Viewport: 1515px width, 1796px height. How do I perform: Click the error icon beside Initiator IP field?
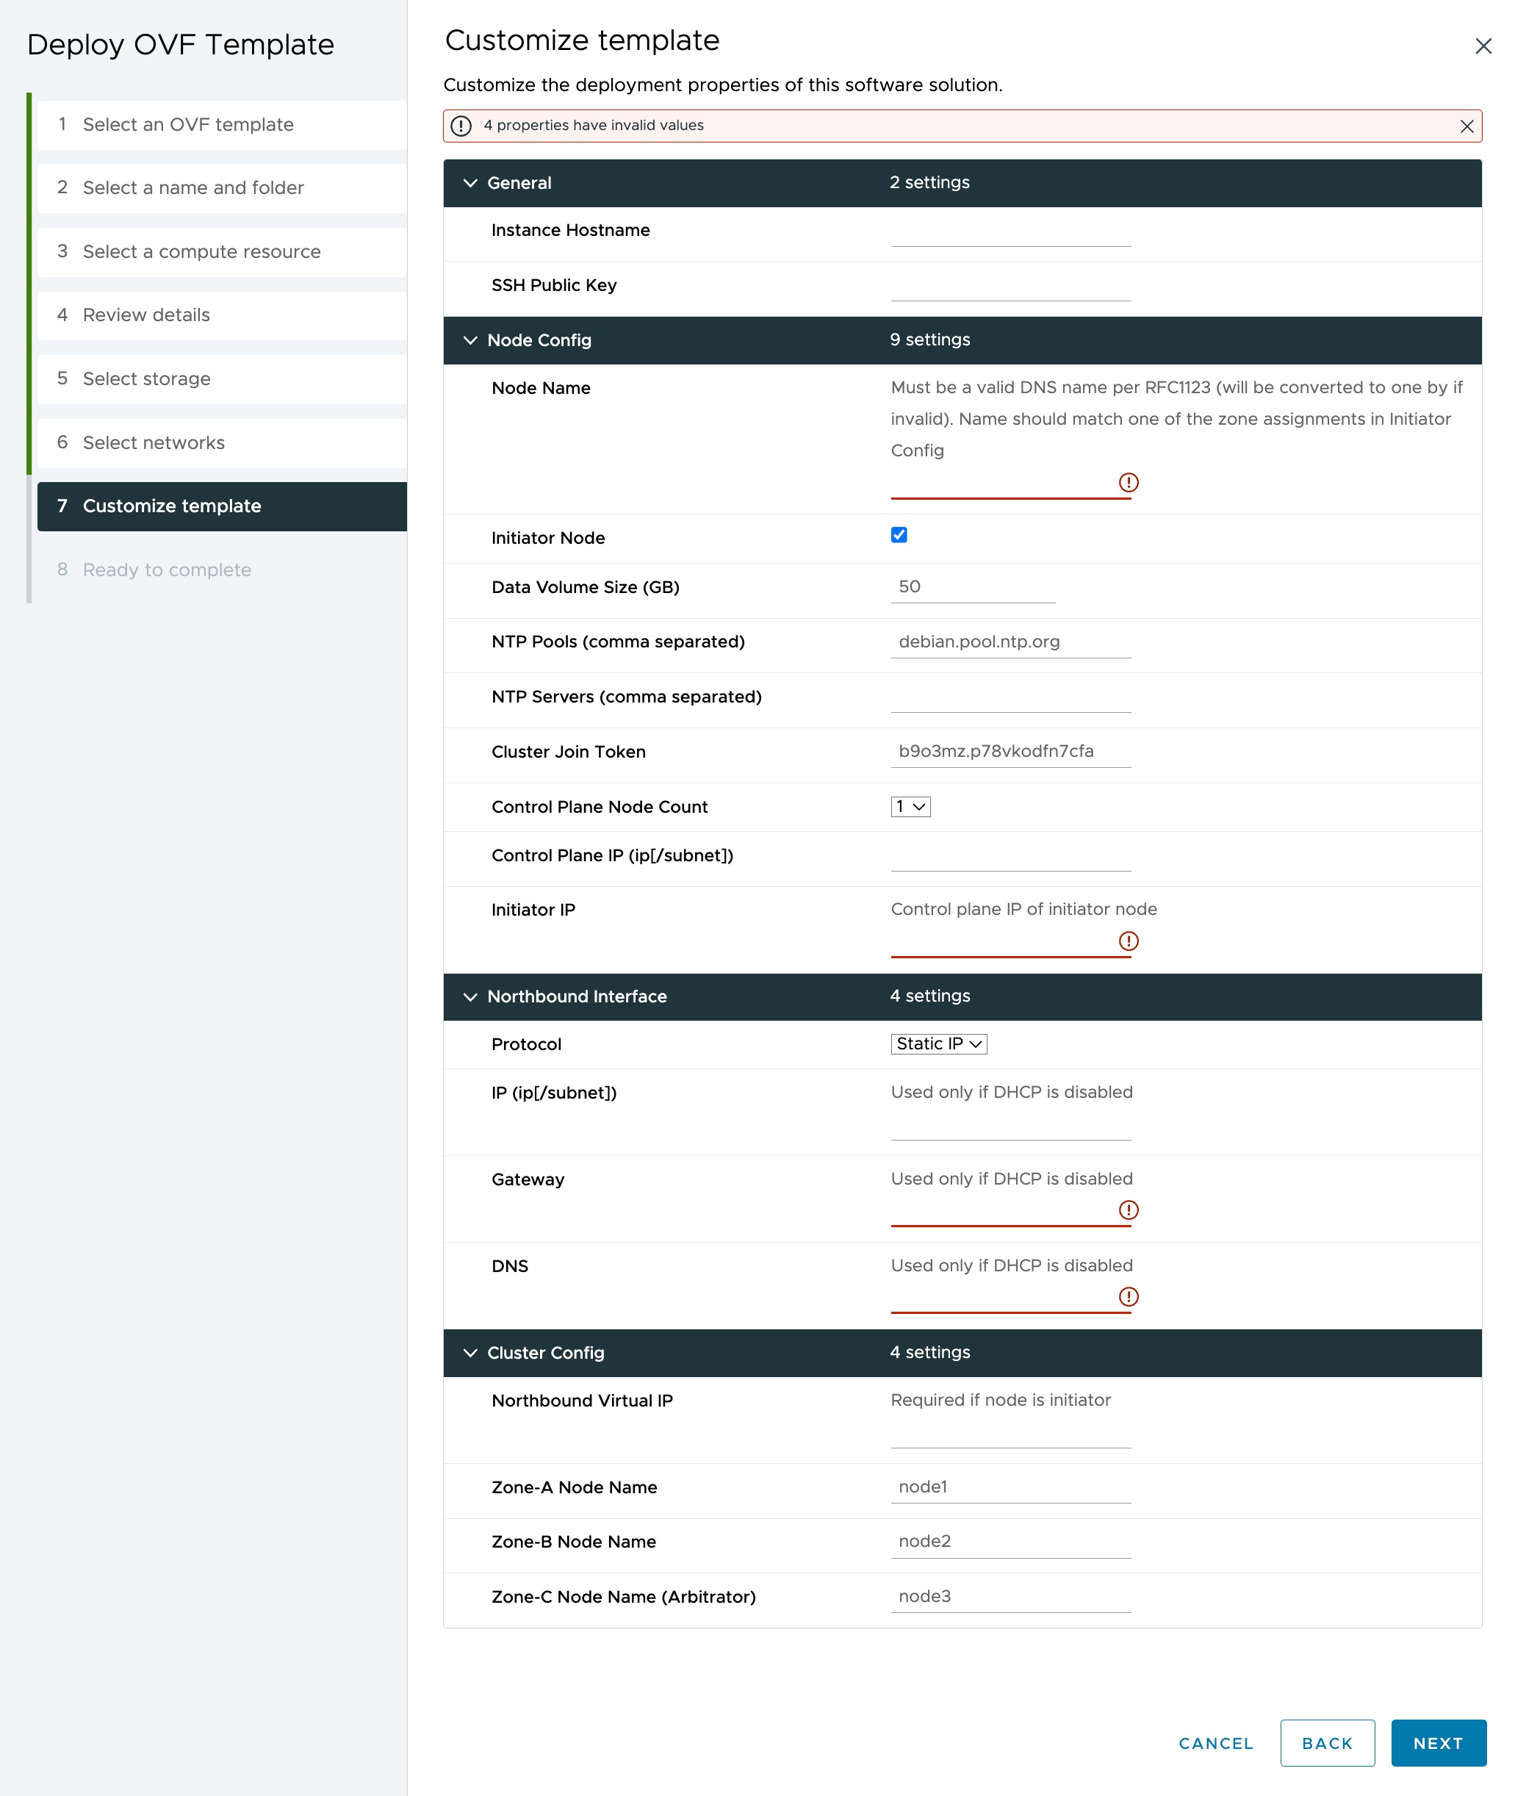point(1129,941)
